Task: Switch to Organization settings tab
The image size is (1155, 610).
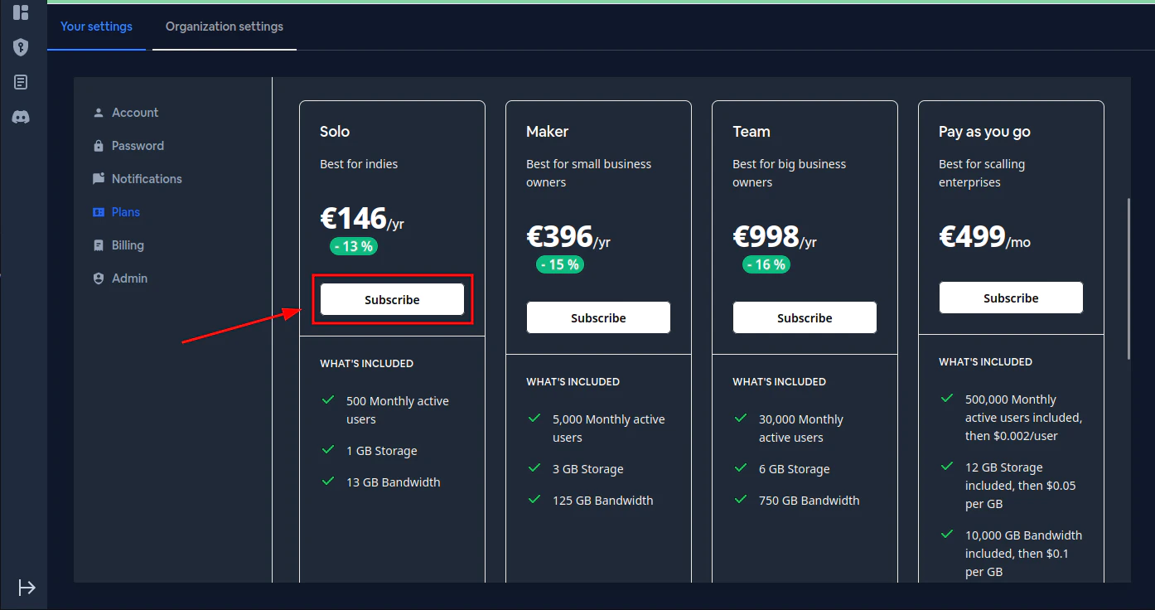Action: [x=225, y=27]
